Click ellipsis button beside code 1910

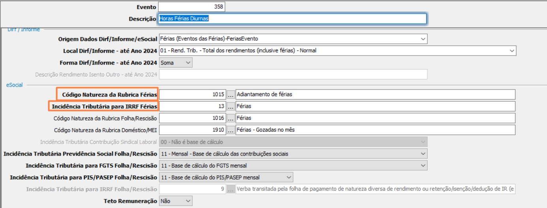[231, 130]
